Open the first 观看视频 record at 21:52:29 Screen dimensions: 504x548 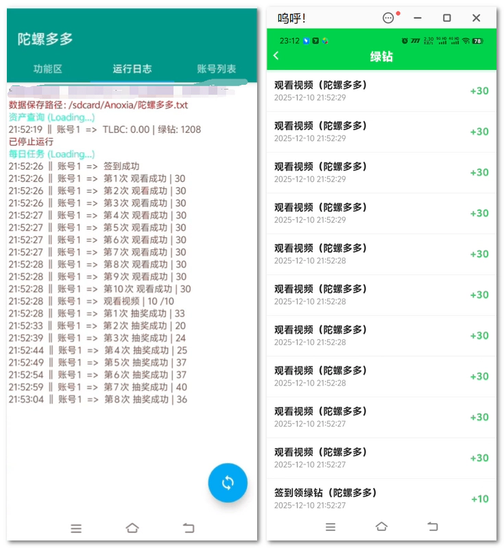(x=381, y=90)
